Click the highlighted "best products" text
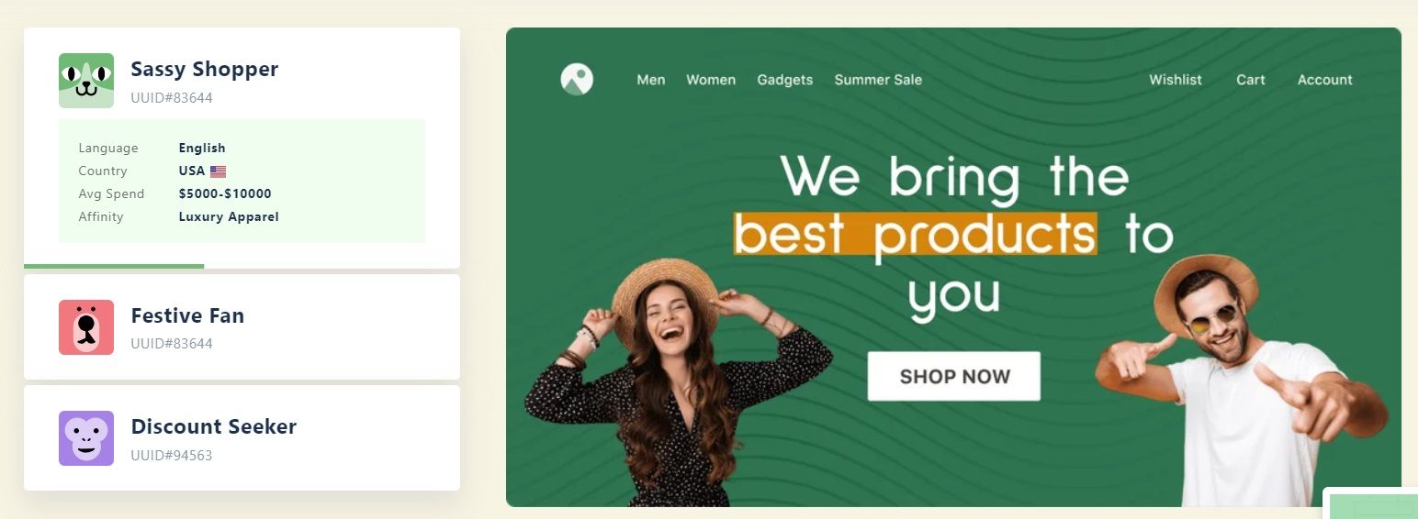Screen dimensions: 1418x519 pyautogui.click(x=915, y=234)
